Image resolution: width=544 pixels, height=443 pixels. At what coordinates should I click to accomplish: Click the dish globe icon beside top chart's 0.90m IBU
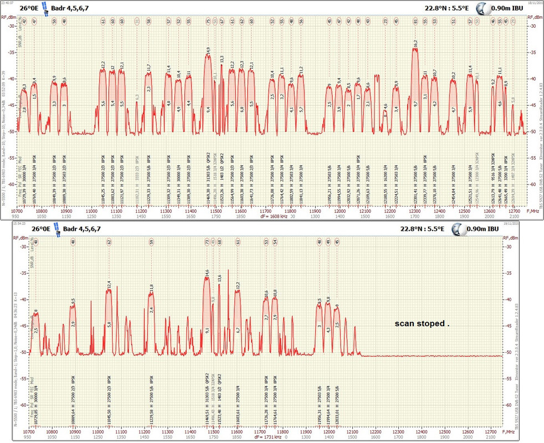(x=484, y=9)
